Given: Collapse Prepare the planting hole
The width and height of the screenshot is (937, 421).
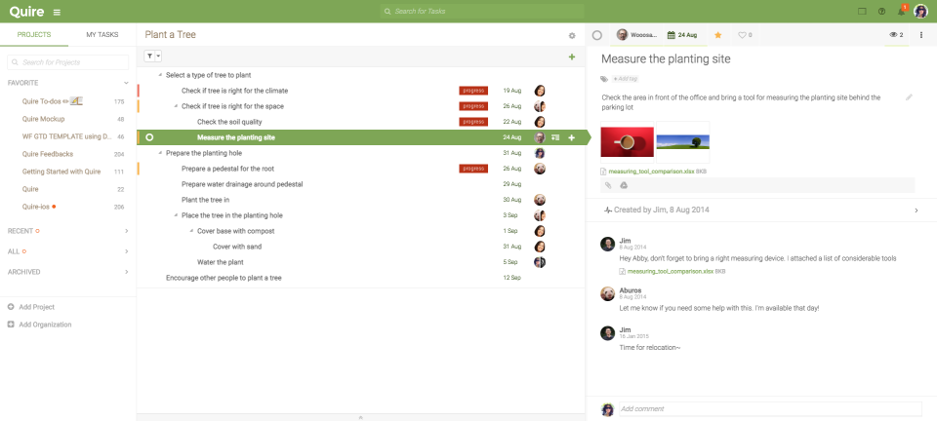Looking at the screenshot, I should 160,153.
